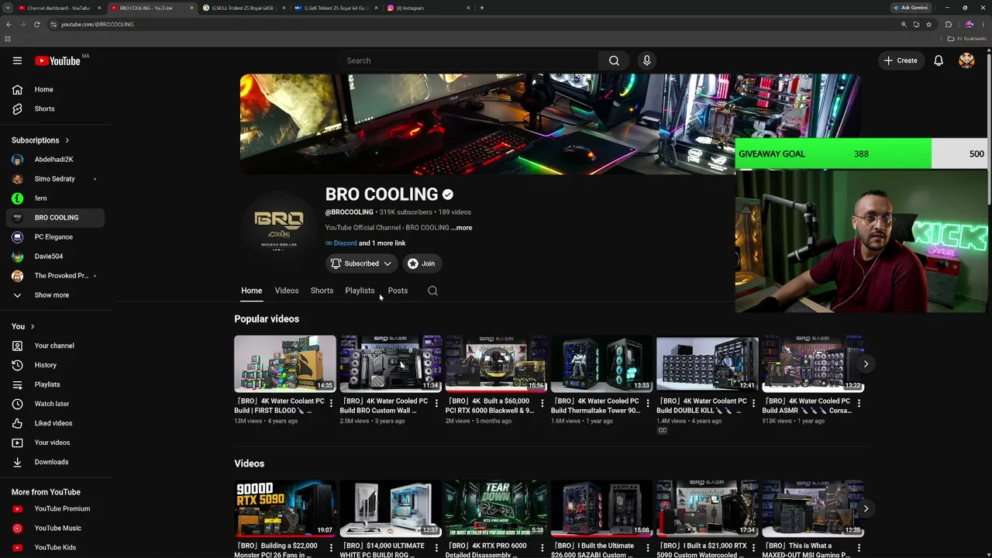Expand the 'and 1 more link' list
Screen dimensions: 992x558
[x=382, y=243]
